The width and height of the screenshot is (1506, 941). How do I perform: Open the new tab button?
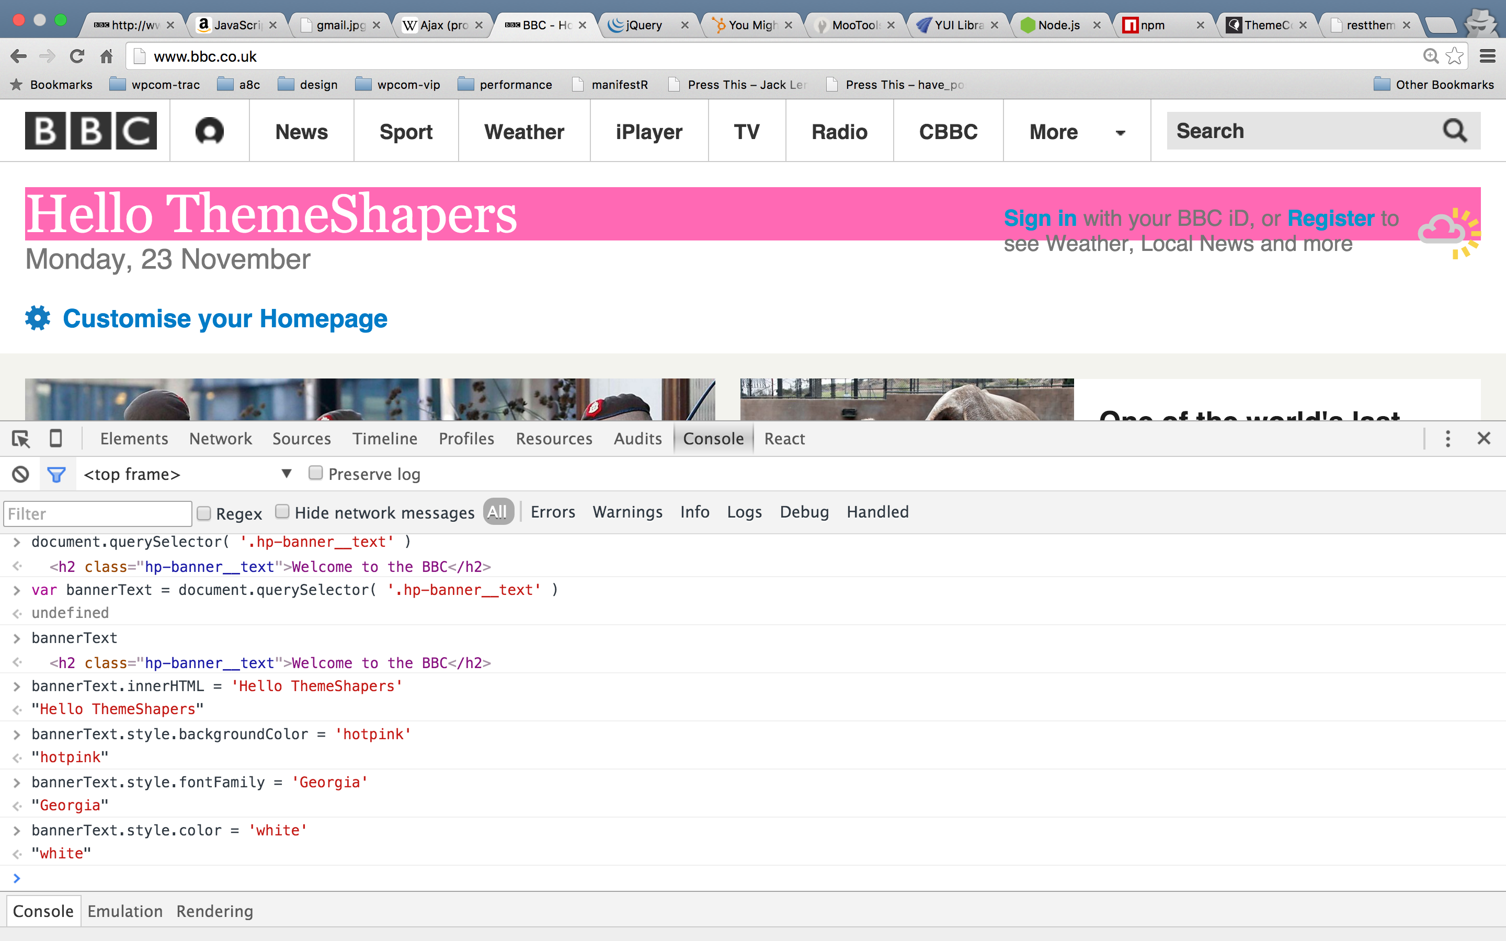tap(1441, 26)
